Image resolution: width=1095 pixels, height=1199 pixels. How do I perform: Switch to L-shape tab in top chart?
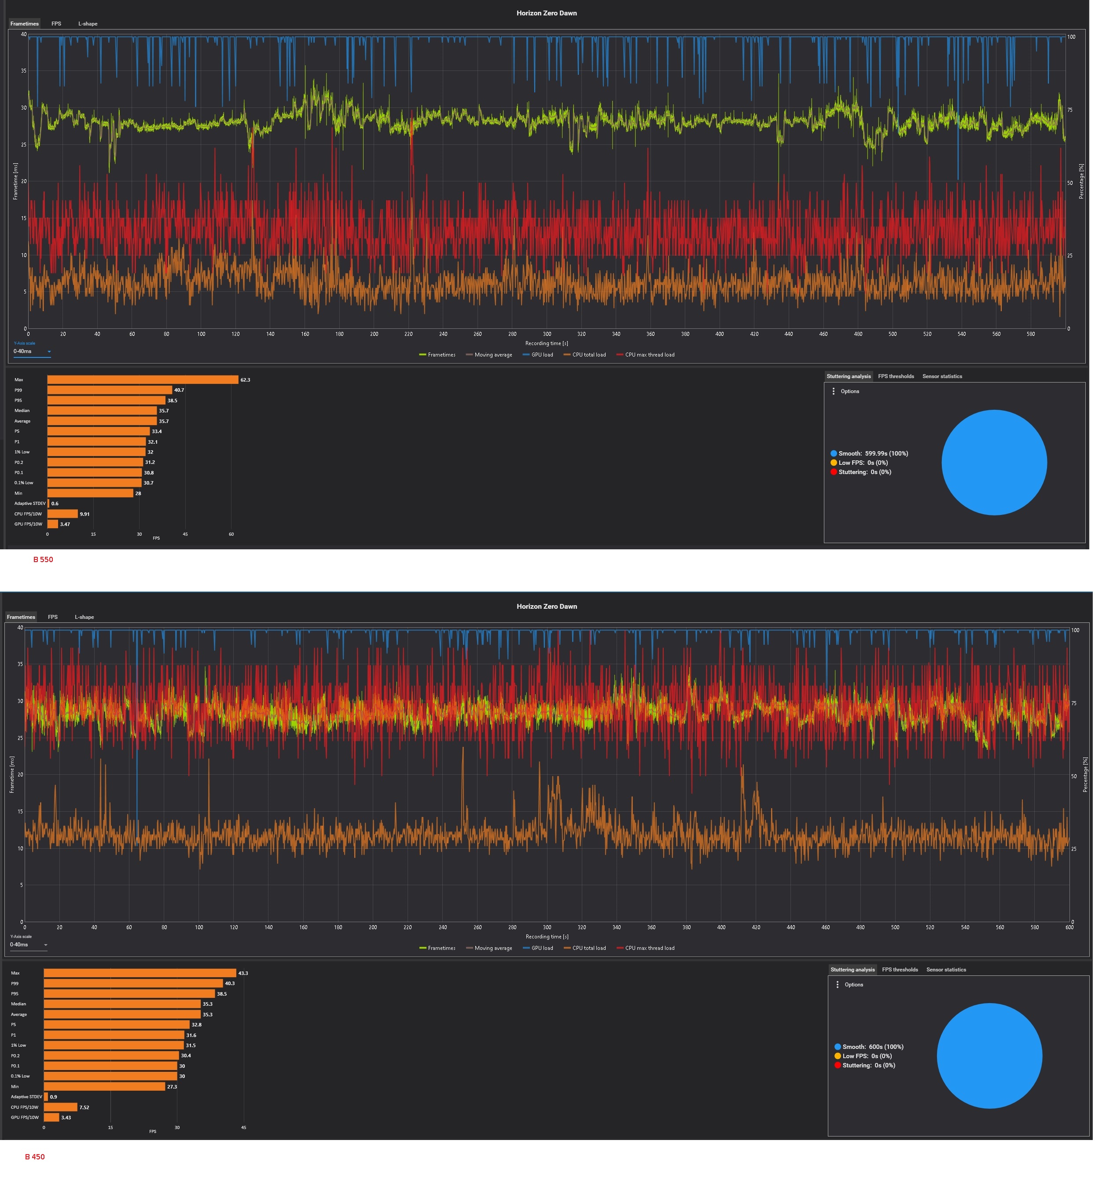click(x=88, y=24)
